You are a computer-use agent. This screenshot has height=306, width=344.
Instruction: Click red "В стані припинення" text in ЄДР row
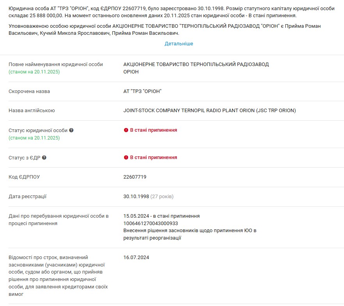[153, 157]
